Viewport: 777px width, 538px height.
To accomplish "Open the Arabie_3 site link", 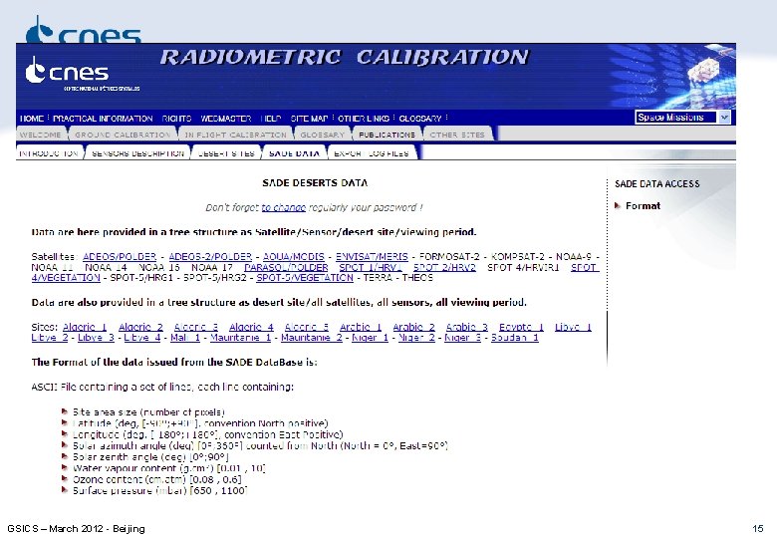I will coord(467,327).
